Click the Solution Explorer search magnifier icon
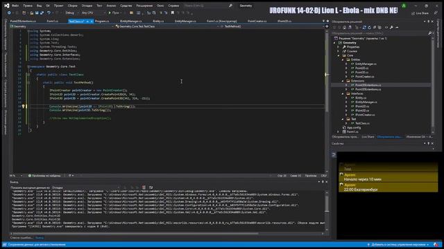444x249 pixels. [x=430, y=33]
